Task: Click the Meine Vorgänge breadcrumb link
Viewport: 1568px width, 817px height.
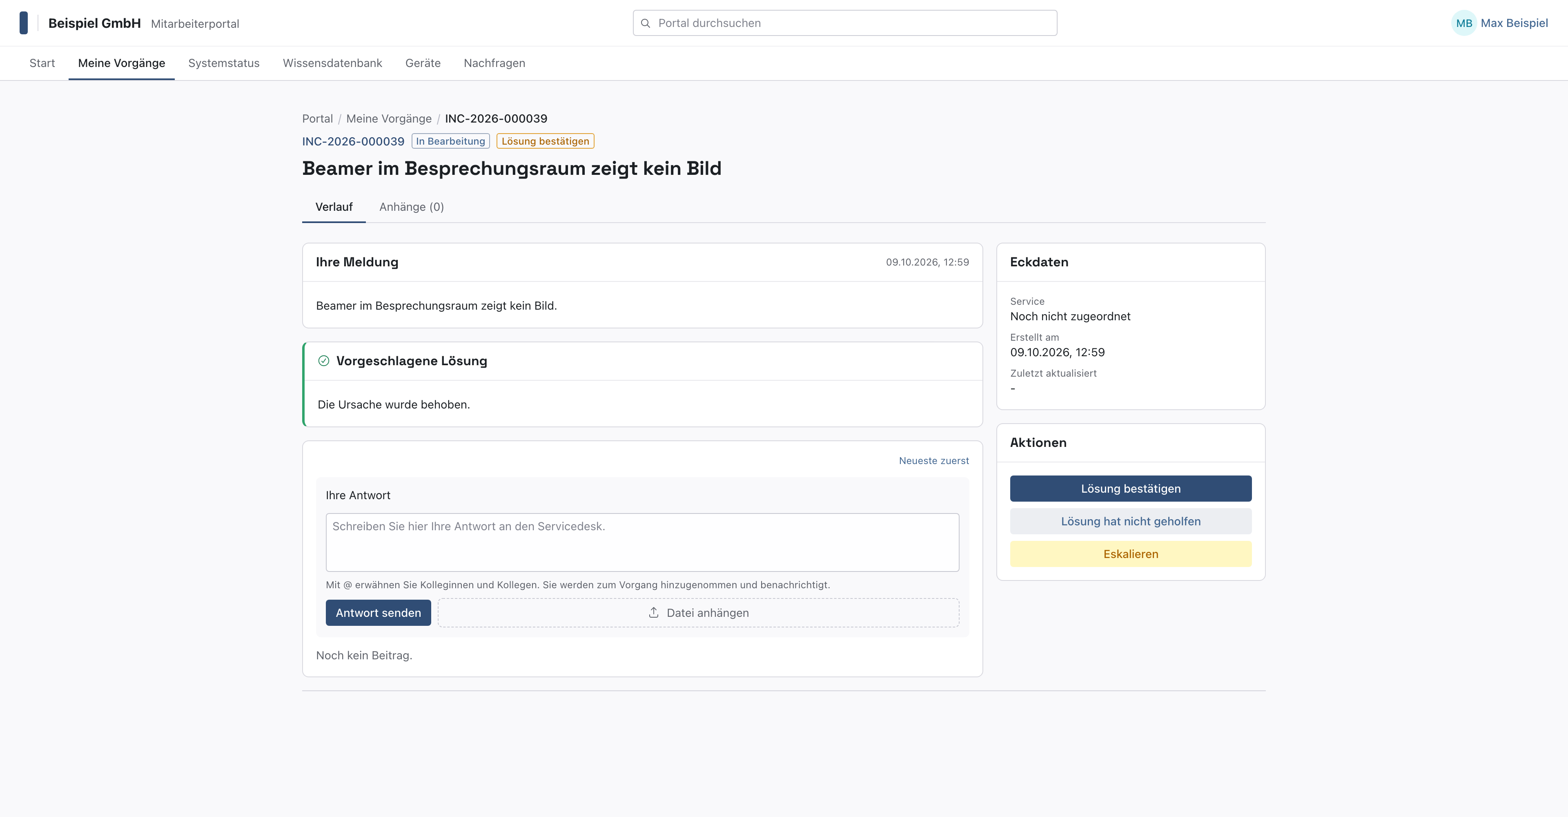Action: click(388, 119)
